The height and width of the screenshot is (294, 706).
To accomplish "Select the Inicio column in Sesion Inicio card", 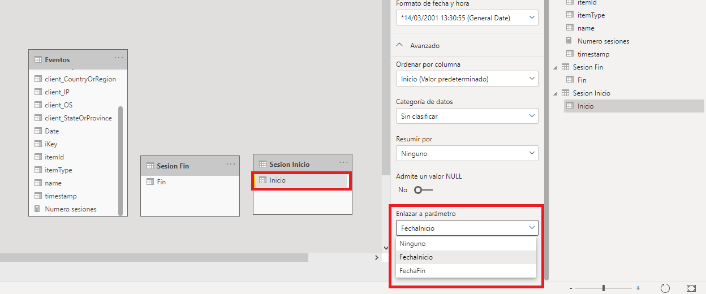I will click(x=300, y=180).
